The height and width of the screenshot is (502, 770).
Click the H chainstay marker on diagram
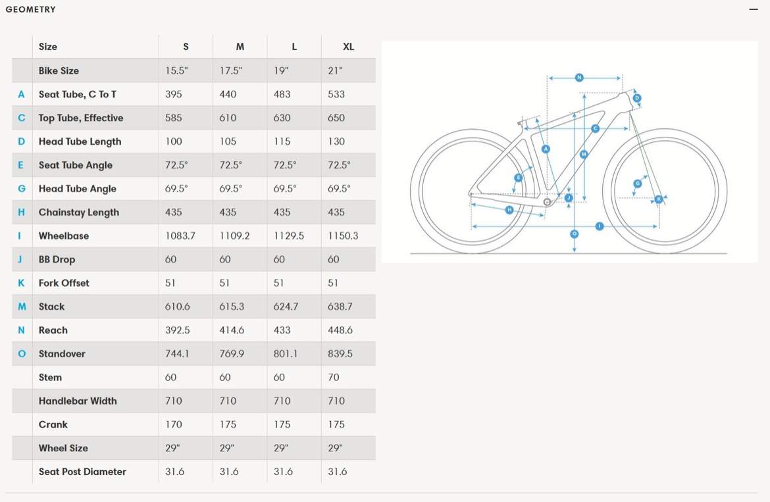click(x=509, y=210)
